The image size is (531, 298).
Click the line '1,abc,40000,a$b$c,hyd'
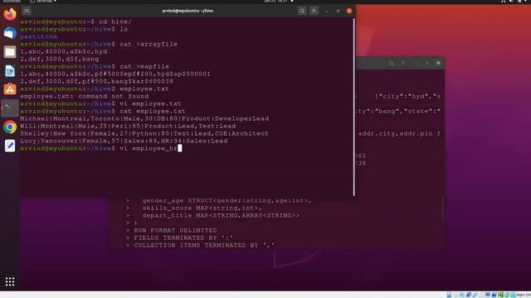click(x=64, y=51)
